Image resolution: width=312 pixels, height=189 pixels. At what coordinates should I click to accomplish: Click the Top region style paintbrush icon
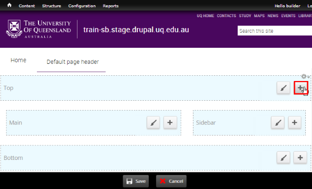click(x=283, y=88)
